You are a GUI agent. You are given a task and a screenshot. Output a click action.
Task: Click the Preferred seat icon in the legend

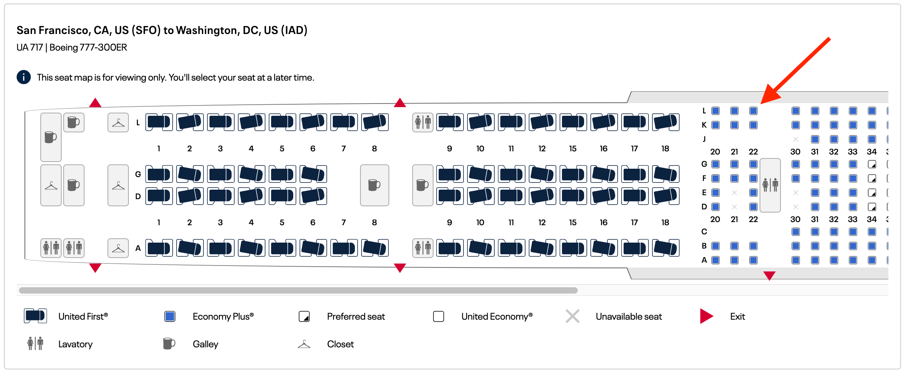click(304, 316)
